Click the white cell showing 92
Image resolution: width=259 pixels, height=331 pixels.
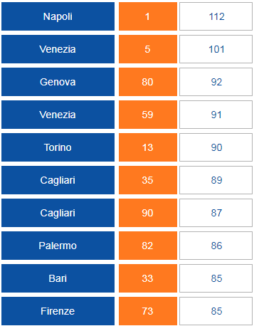point(216,82)
